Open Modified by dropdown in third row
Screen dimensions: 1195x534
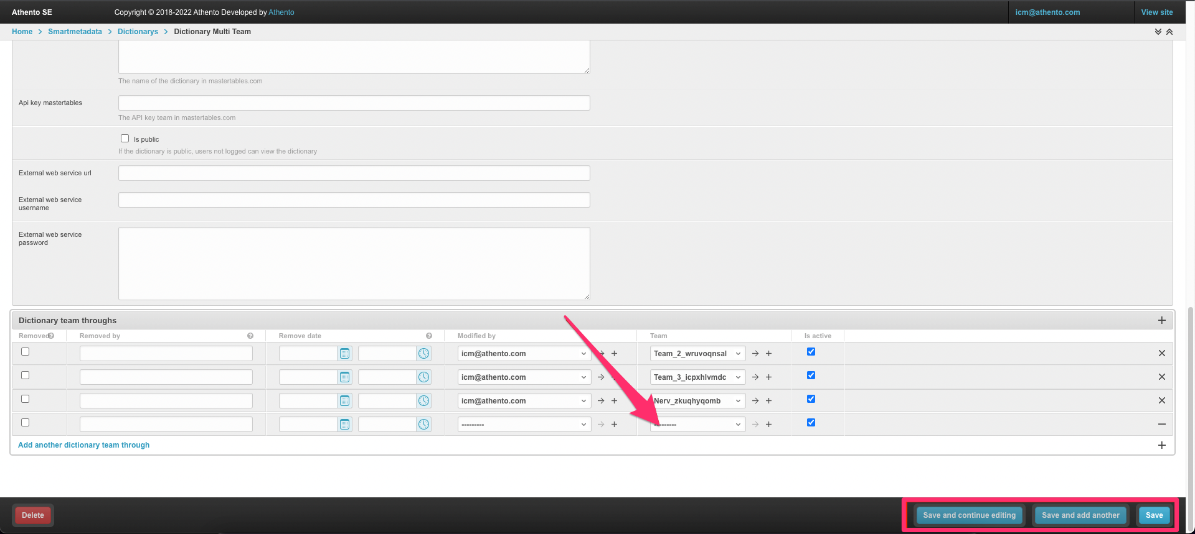click(524, 401)
